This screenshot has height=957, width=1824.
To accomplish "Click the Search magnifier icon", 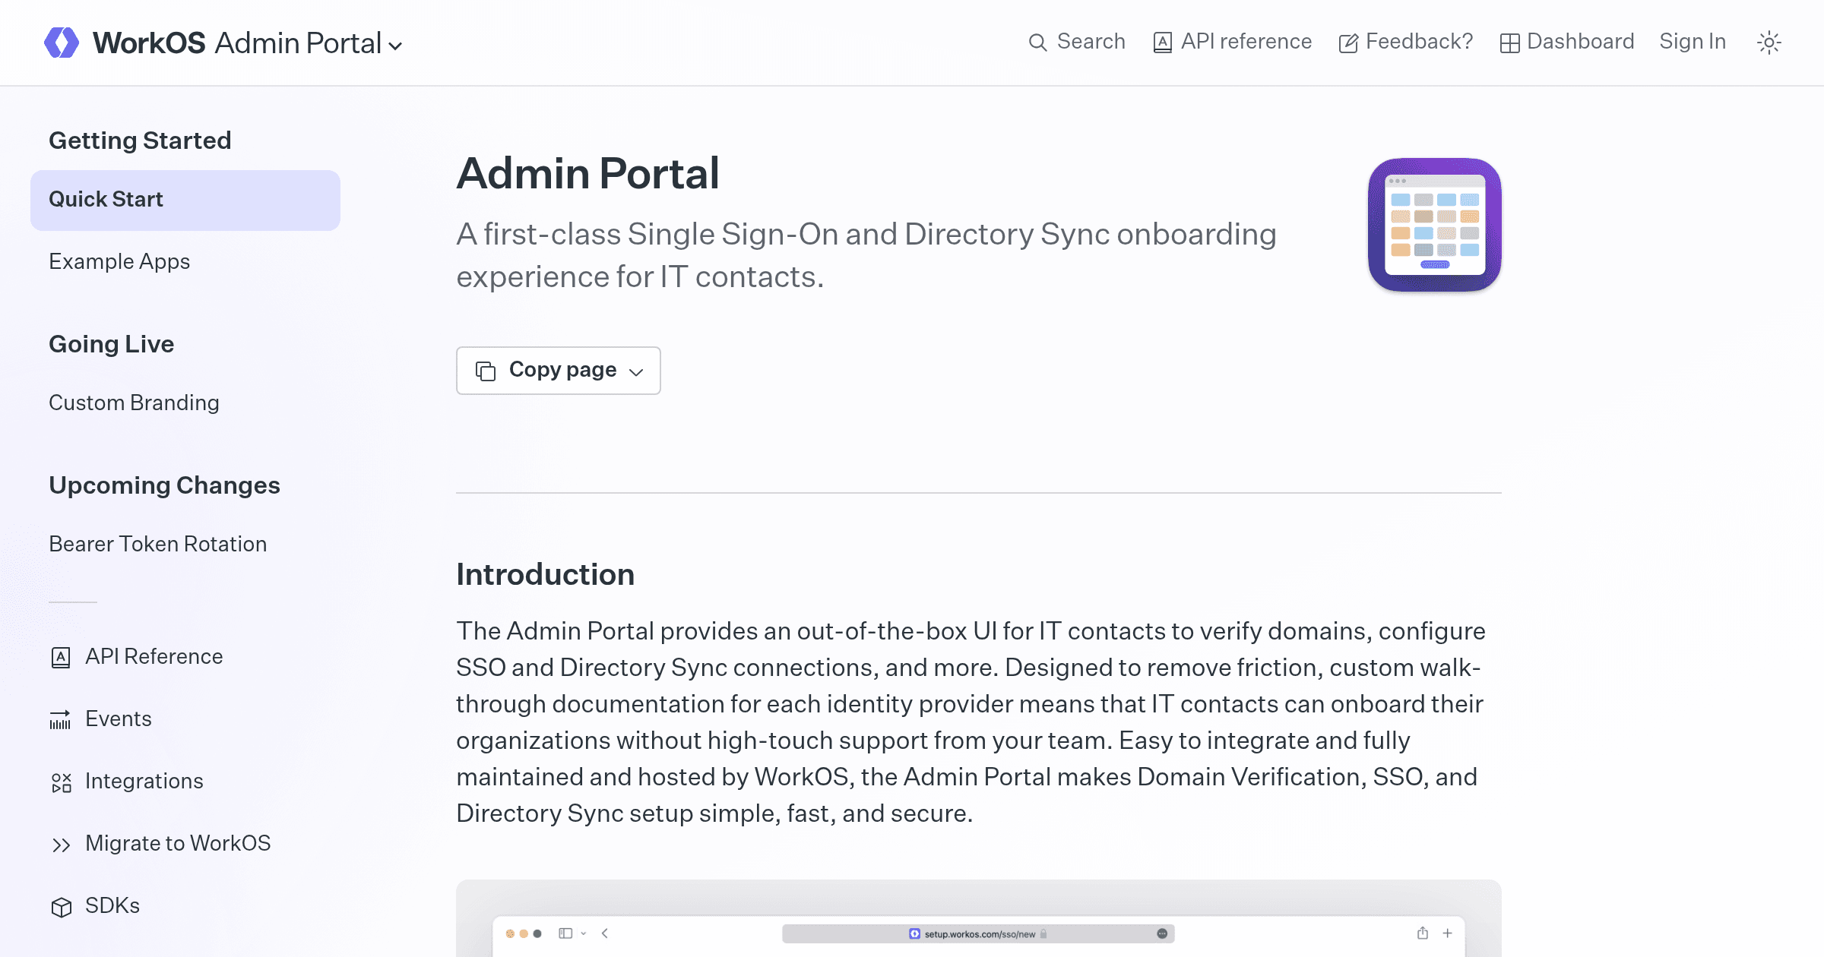I will coord(1037,43).
